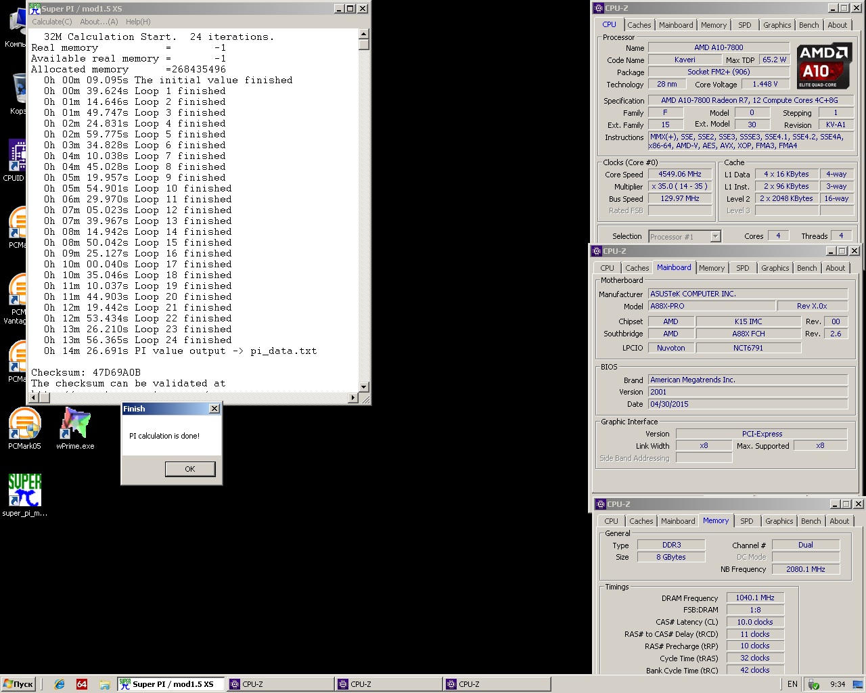Click the CAS# Latency 10.0 clocks value
Viewport: 866px width, 693px height.
(755, 622)
